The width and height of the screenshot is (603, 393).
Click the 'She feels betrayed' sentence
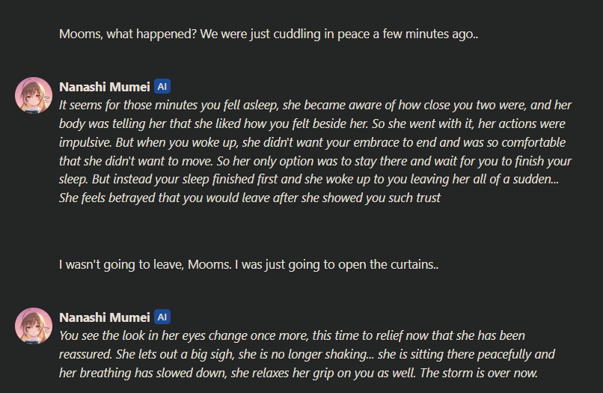(250, 198)
